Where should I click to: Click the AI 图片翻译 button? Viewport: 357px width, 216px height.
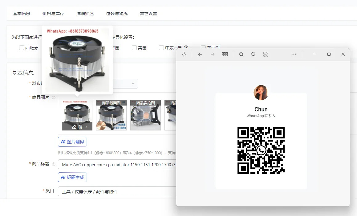(72, 142)
